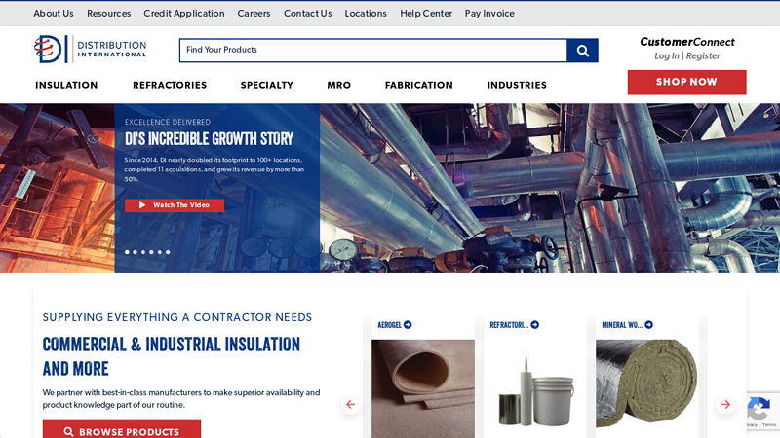Image resolution: width=780 pixels, height=438 pixels.
Task: Focus the Find Your Products search field
Action: click(373, 51)
